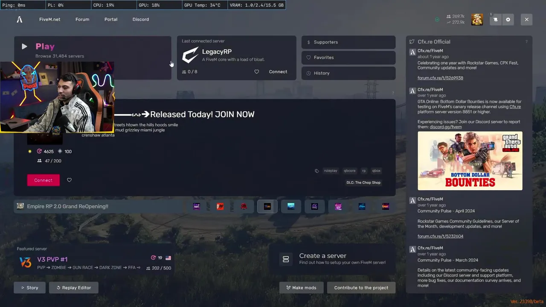Open the Discord link in top navigation

click(x=141, y=19)
